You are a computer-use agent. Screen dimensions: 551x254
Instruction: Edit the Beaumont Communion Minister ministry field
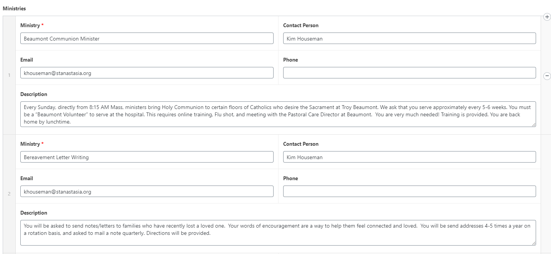tap(147, 38)
